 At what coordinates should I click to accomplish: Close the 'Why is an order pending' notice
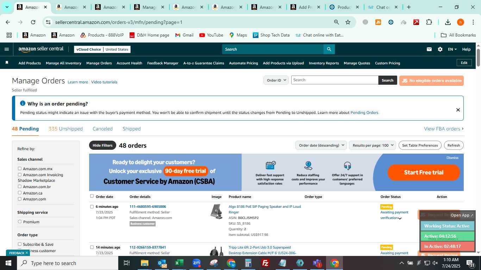pos(458,110)
